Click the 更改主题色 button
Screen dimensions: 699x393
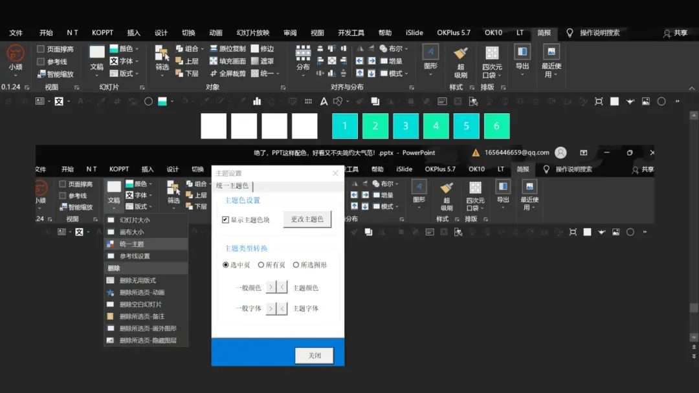click(x=307, y=219)
